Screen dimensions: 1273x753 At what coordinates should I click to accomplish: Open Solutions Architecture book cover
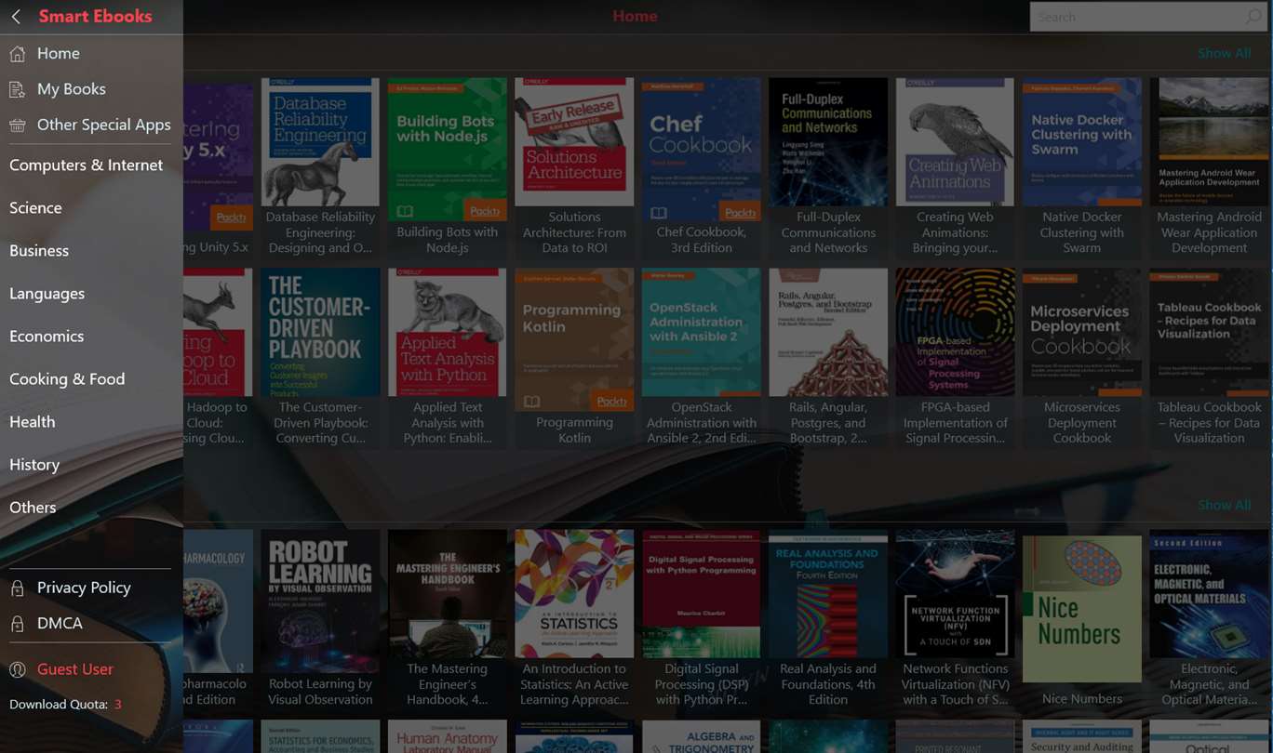[x=574, y=142]
